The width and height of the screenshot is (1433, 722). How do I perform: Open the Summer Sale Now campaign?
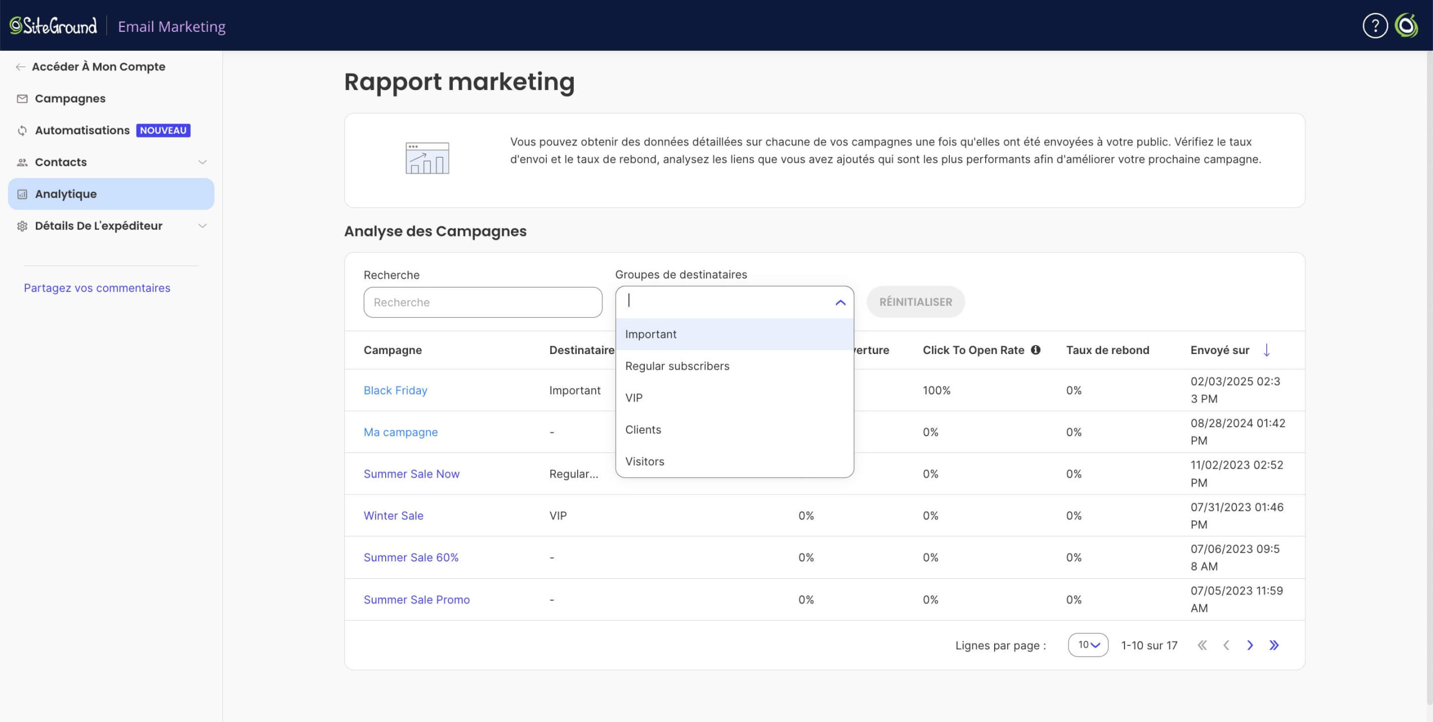411,474
